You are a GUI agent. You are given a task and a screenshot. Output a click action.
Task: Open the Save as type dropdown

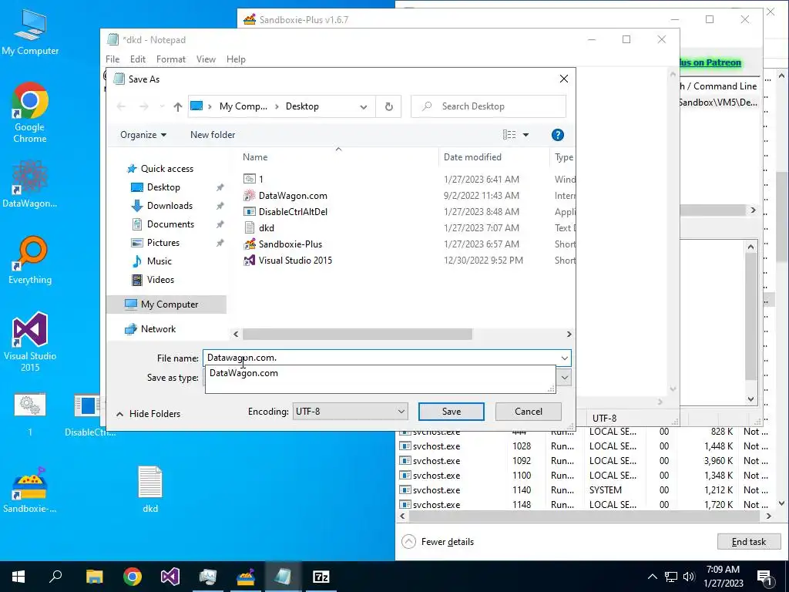(x=564, y=378)
